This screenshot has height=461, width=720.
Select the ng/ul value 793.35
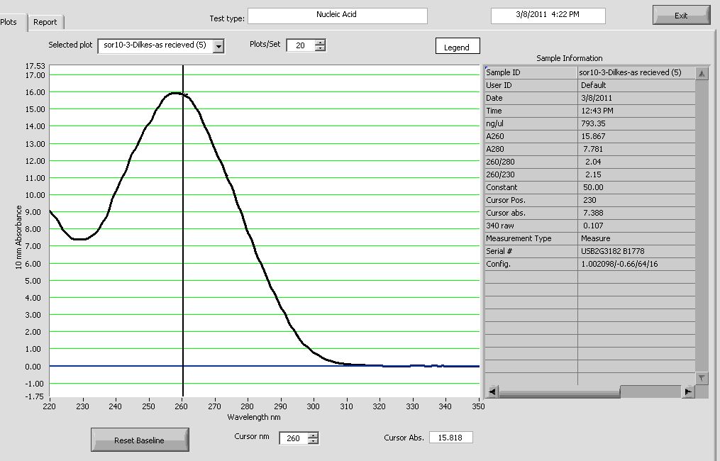(636, 123)
